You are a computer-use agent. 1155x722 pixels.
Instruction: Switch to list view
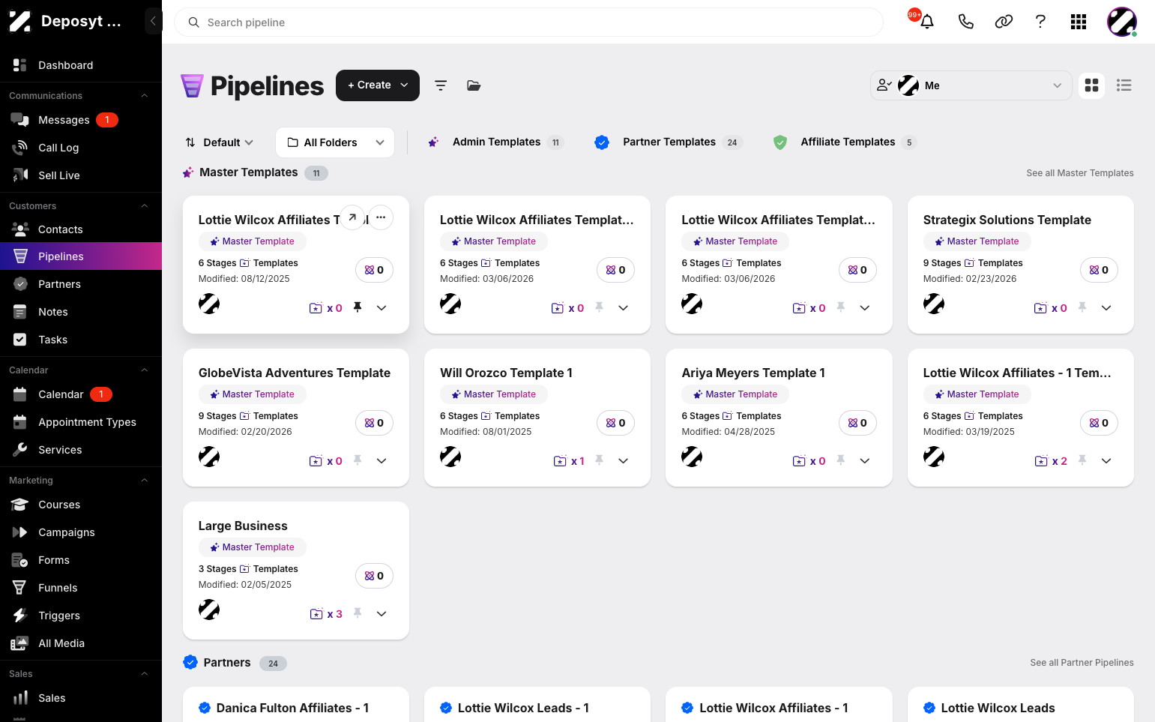point(1124,85)
